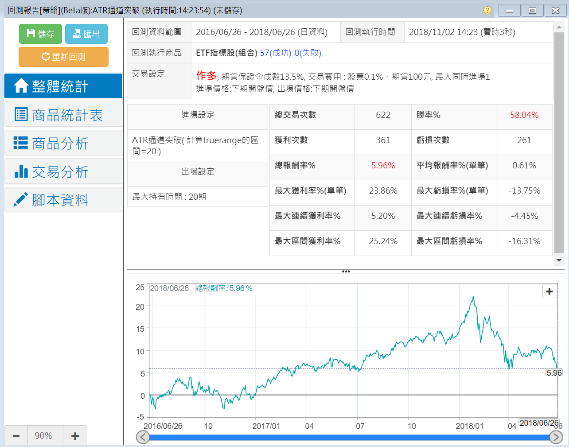Click the blue 匯出 export button
The image size is (569, 447).
point(86,34)
